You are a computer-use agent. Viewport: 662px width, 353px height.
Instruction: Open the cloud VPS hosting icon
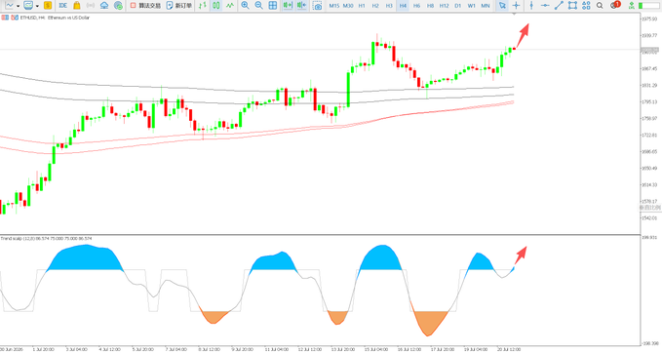[104, 6]
